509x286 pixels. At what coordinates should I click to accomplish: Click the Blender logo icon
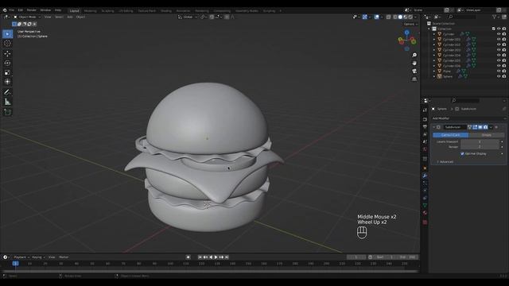click(5, 10)
